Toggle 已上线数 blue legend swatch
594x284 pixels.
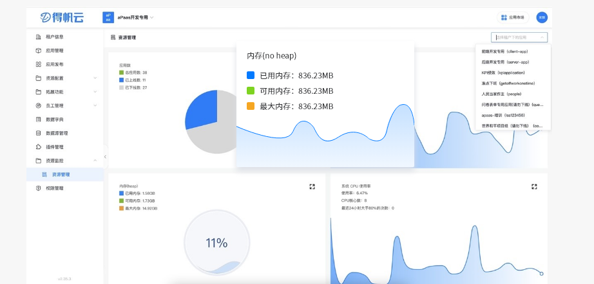[121, 80]
